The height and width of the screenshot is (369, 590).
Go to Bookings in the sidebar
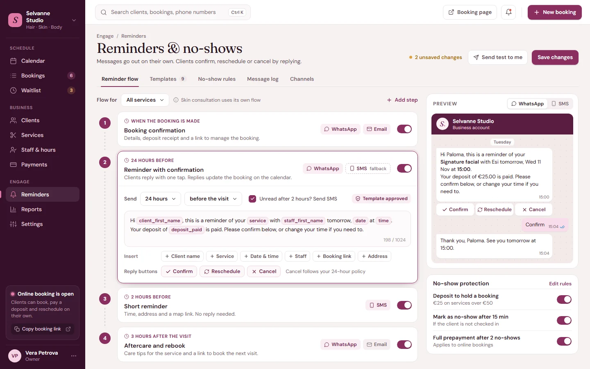click(x=43, y=75)
